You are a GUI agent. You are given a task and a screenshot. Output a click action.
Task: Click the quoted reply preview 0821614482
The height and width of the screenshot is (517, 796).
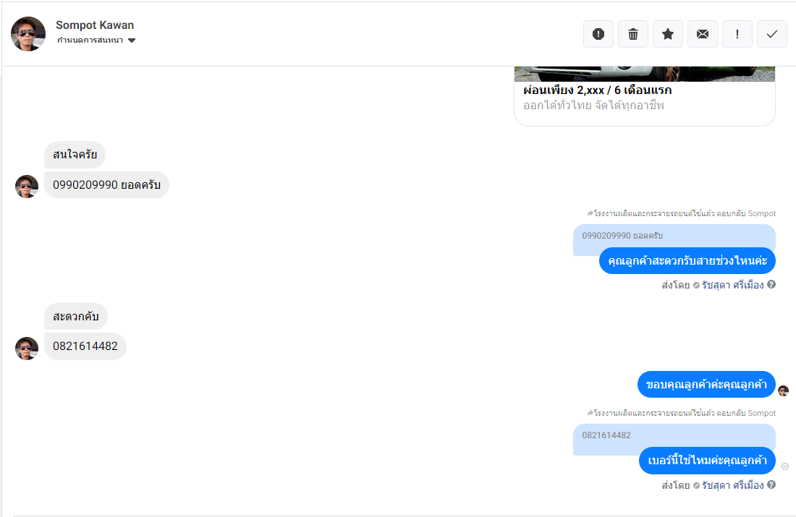point(606,435)
